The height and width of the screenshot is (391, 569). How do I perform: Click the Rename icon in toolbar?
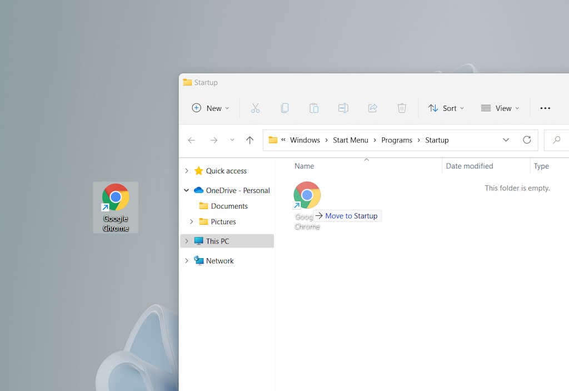343,108
